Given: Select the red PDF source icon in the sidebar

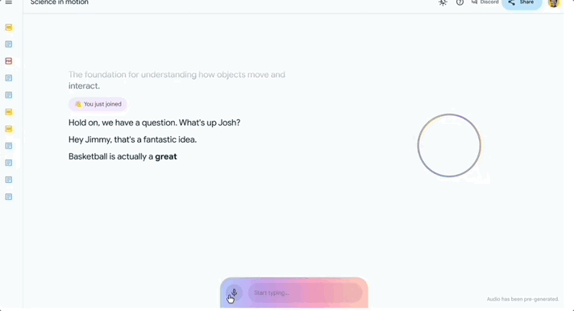Looking at the screenshot, I should pyautogui.click(x=9, y=61).
